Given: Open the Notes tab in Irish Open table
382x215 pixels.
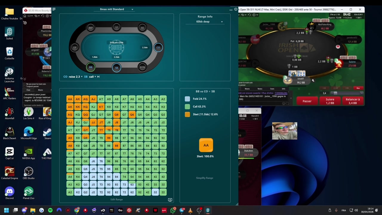Looking at the screenshot, I should [x=260, y=89].
